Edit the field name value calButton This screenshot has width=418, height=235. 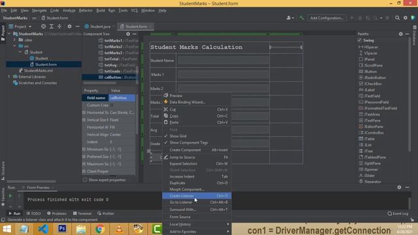[122, 98]
